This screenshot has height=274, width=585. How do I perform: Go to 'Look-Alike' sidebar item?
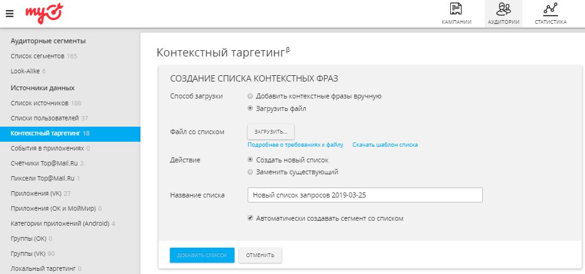[25, 71]
